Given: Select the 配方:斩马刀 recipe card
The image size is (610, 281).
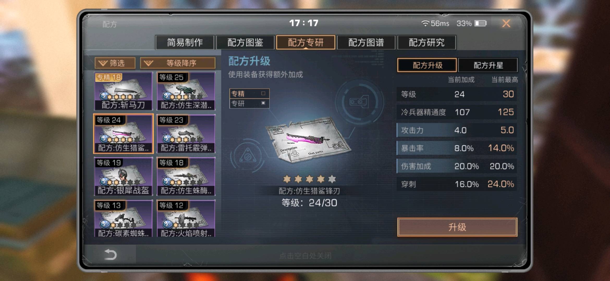Looking at the screenshot, I should [x=123, y=91].
